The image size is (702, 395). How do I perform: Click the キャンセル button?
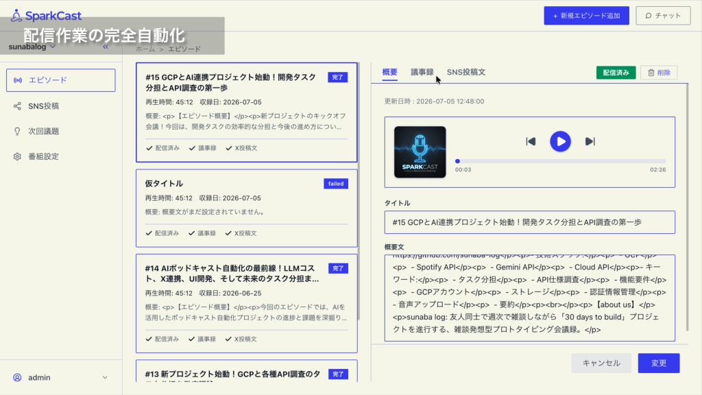click(601, 363)
